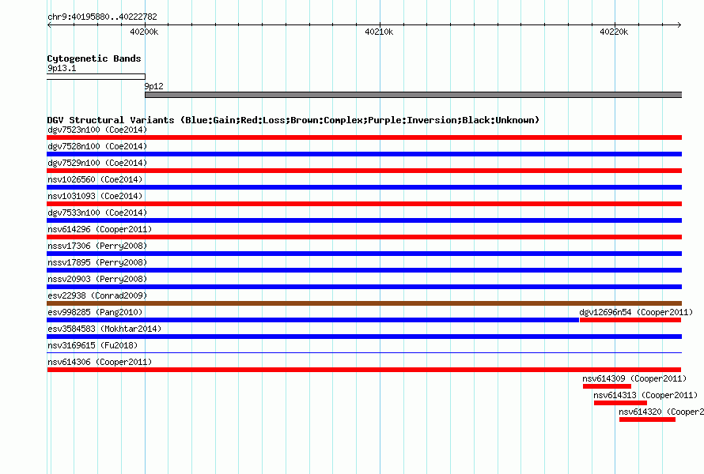The image size is (704, 474).
Task: Select the nssv20903 (Perry2008) label
Action: click(97, 280)
